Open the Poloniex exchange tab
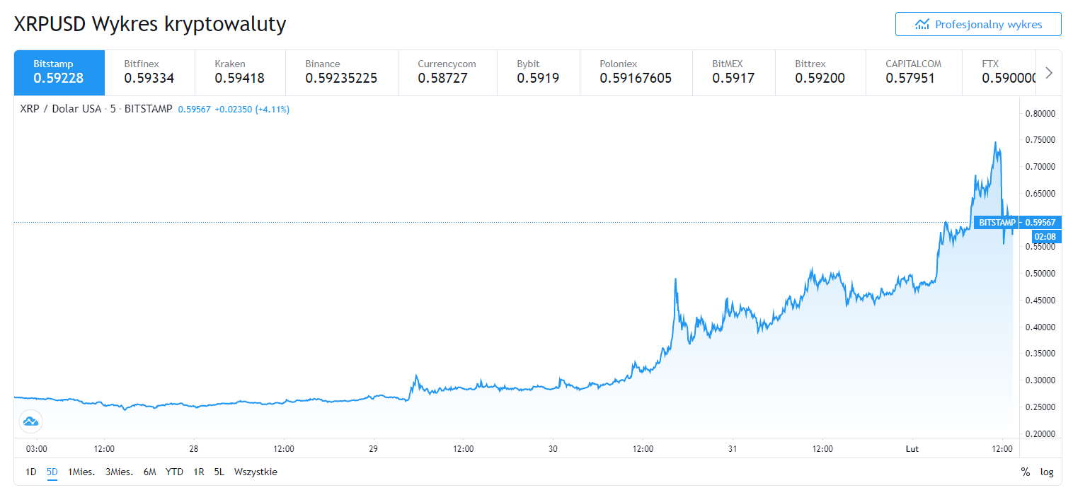 [x=636, y=73]
